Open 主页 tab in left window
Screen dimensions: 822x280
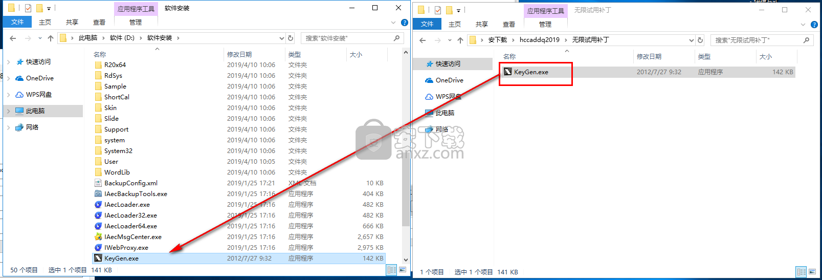(45, 22)
